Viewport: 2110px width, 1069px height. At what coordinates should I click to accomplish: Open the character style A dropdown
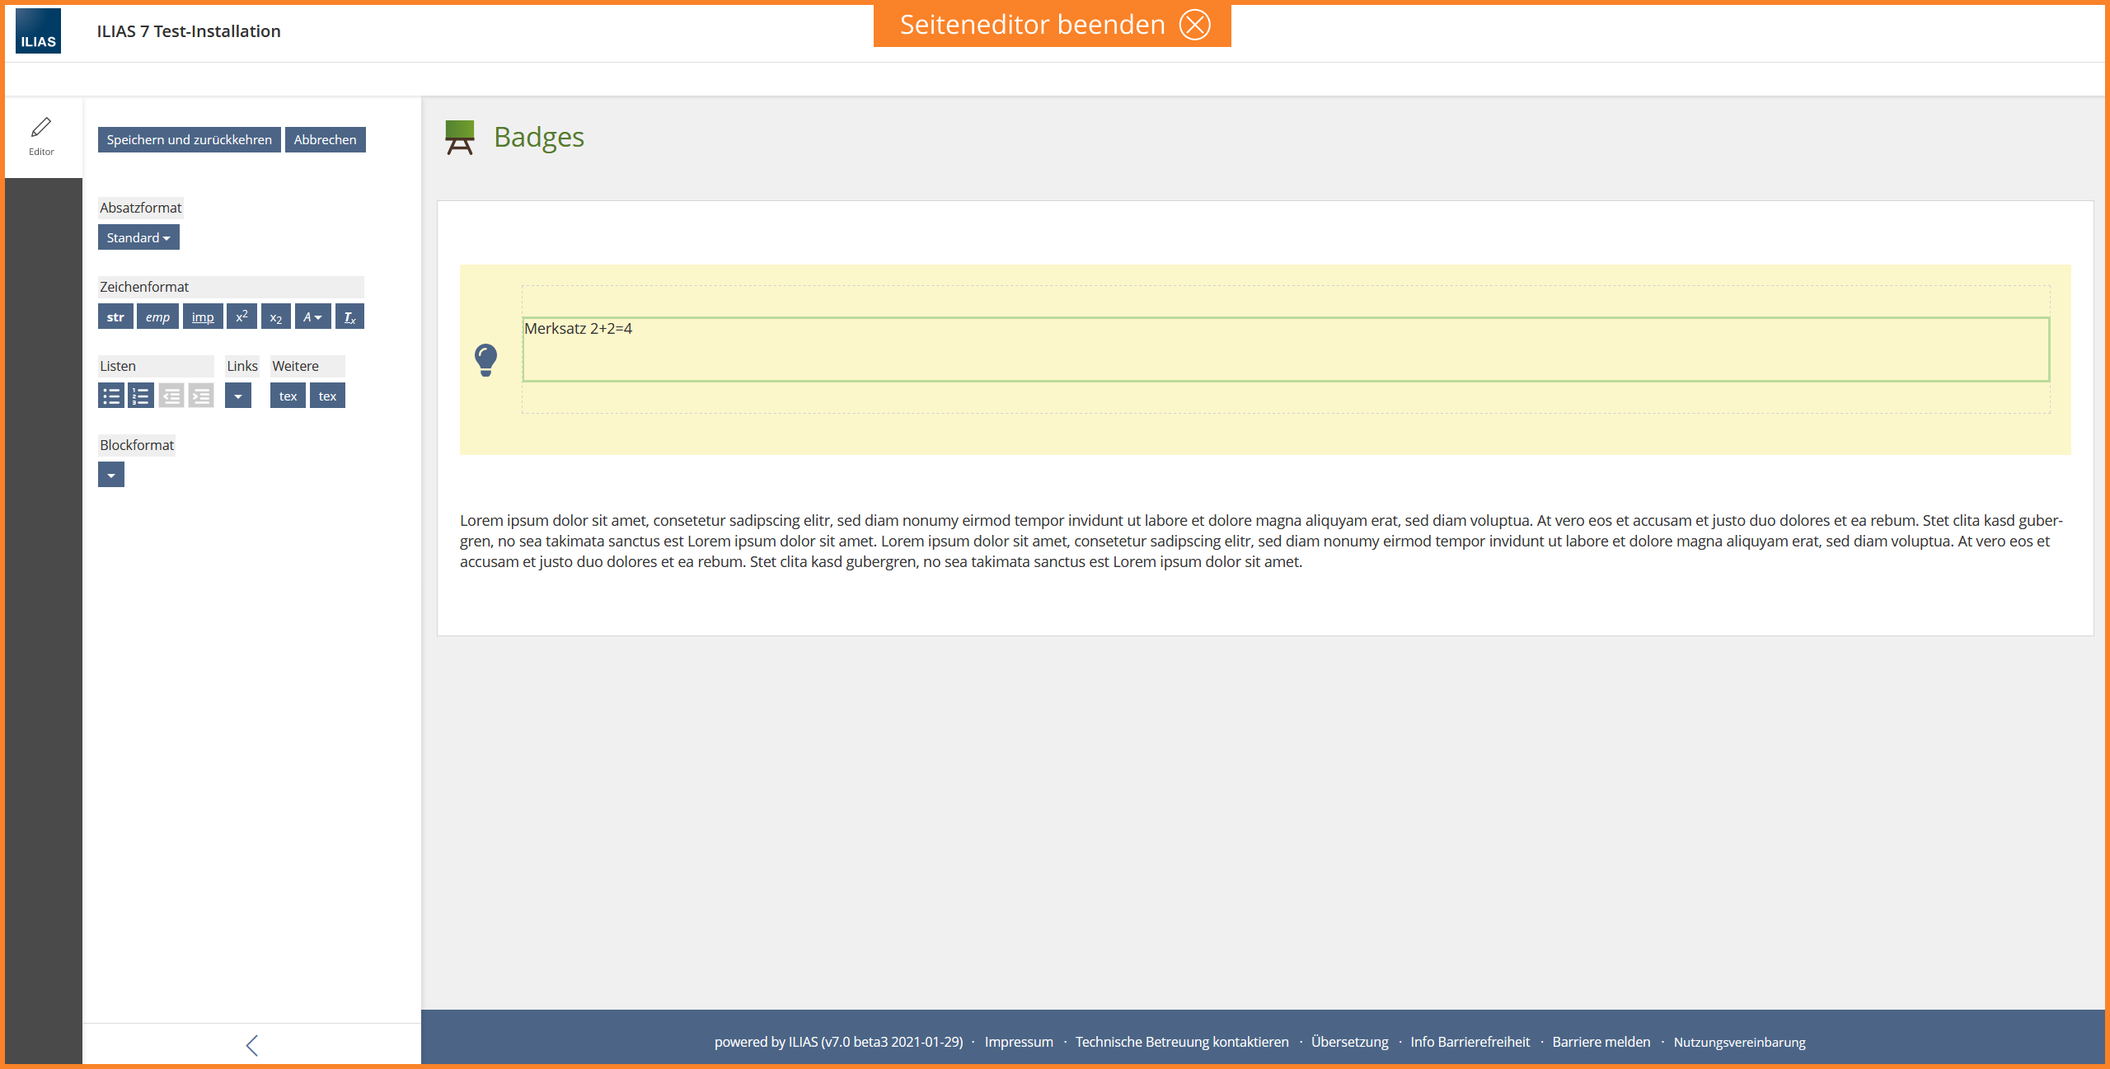click(312, 317)
